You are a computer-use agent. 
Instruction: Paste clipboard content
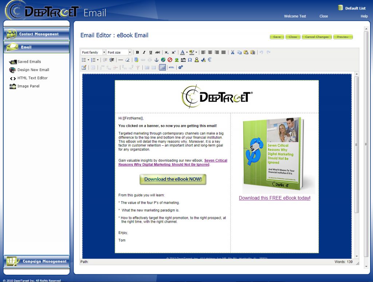coord(246,52)
